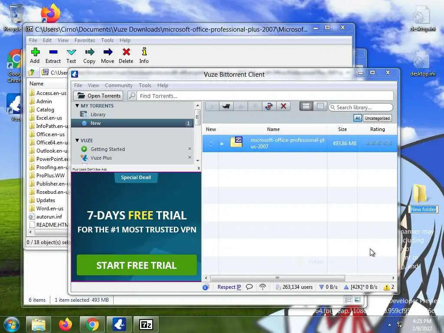Open 7-Zip Favorites menu
The width and height of the screenshot is (444, 333).
85,40
